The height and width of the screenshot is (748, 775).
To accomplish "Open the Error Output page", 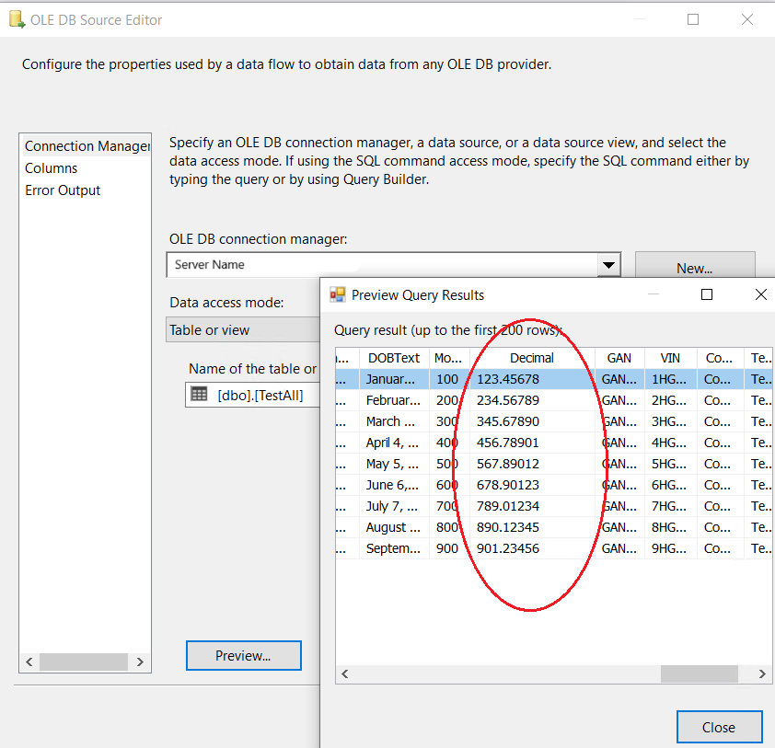I will [x=63, y=190].
